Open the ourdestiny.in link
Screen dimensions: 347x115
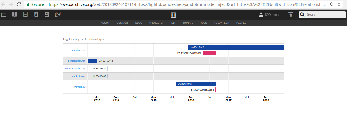(x=78, y=76)
